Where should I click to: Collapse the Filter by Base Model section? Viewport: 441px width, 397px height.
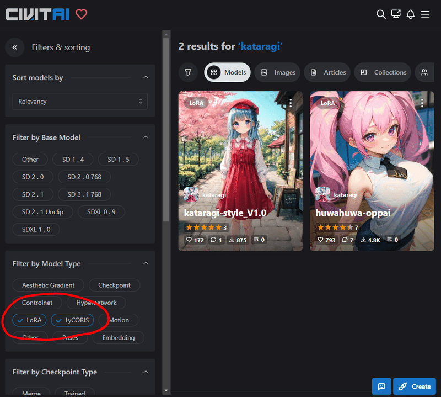click(x=146, y=137)
